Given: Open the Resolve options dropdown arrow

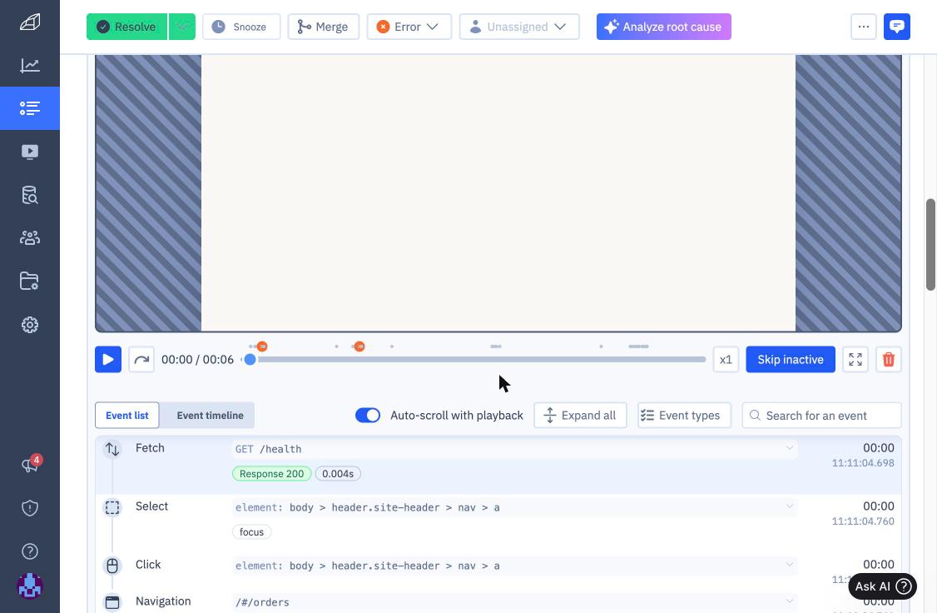Looking at the screenshot, I should pos(182,27).
